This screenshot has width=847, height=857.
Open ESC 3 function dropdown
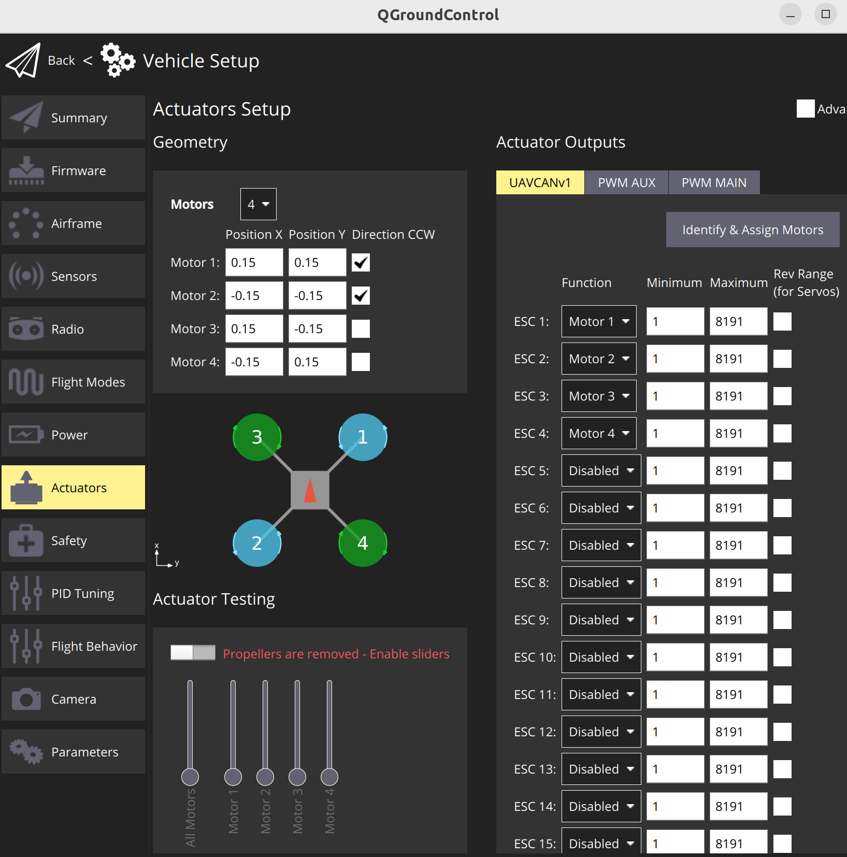click(599, 396)
